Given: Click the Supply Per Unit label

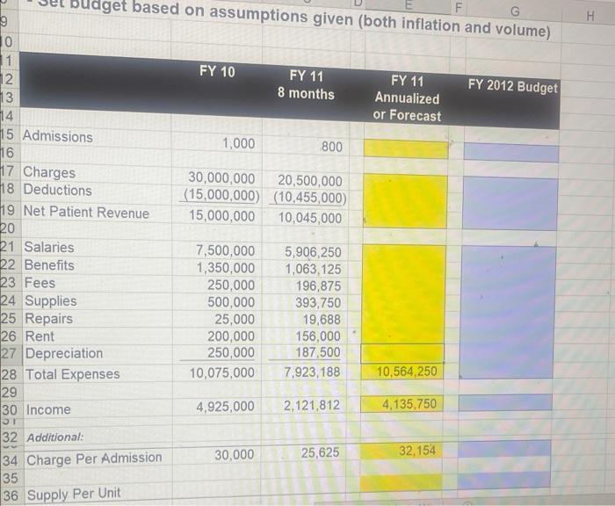Looking at the screenshot, I should click(x=74, y=495).
